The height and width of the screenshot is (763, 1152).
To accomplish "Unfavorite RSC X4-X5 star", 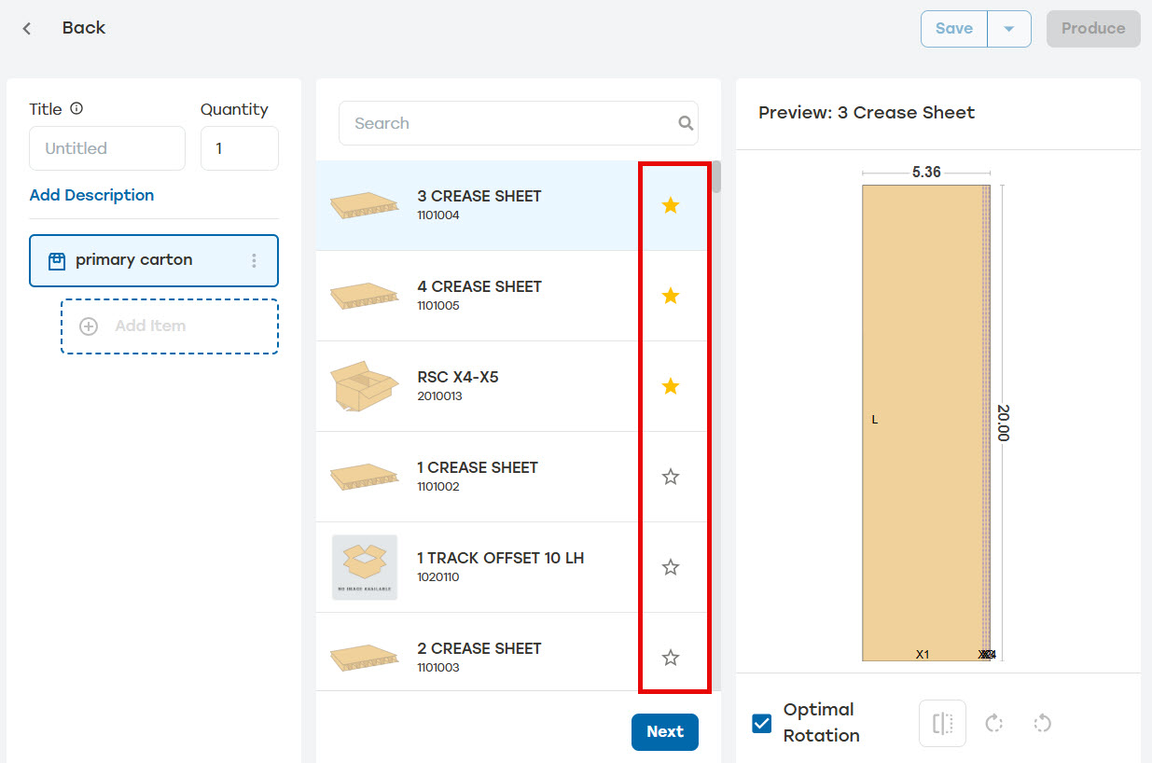I will (670, 386).
